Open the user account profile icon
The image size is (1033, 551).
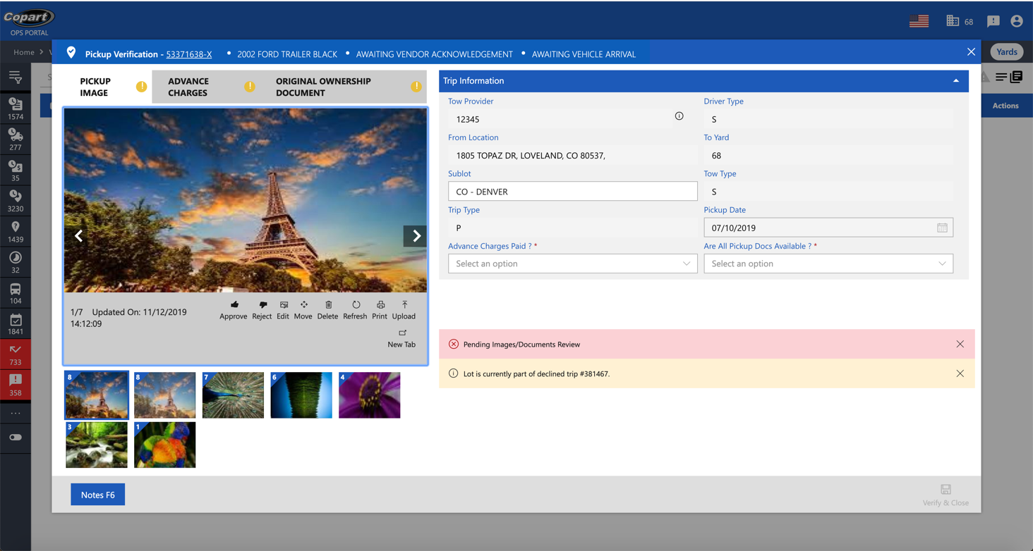[x=1017, y=21]
